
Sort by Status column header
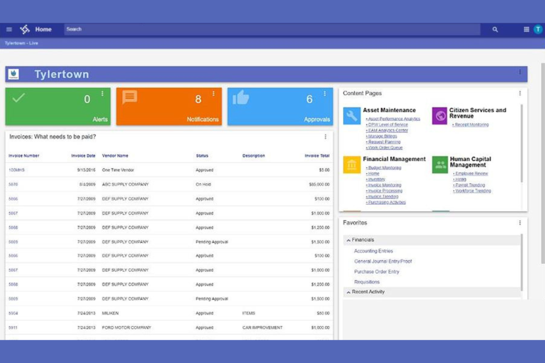tap(202, 156)
